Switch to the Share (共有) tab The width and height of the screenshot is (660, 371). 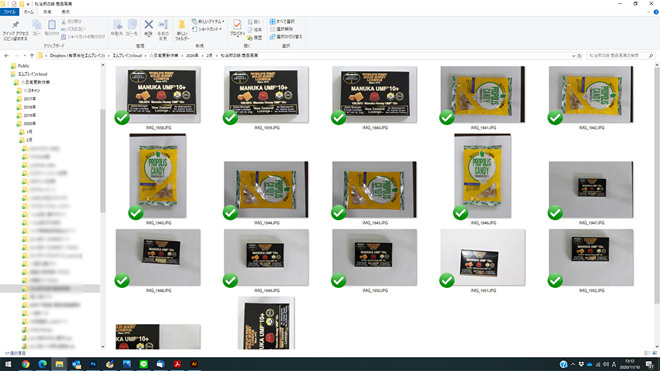click(x=47, y=12)
